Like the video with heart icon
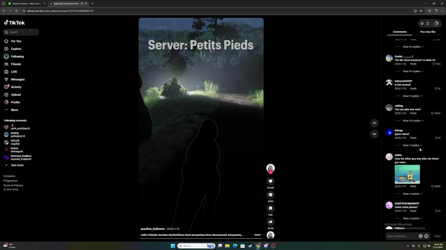The height and width of the screenshot is (250, 446). pyautogui.click(x=270, y=181)
